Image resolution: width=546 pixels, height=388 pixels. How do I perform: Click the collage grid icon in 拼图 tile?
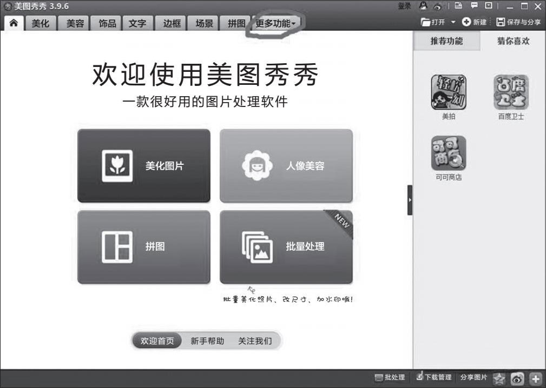click(117, 247)
